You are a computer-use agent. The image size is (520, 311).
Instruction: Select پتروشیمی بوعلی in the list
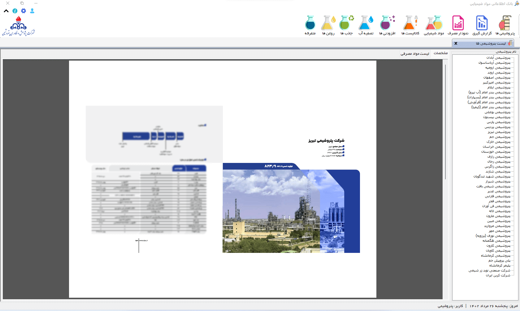(x=497, y=112)
